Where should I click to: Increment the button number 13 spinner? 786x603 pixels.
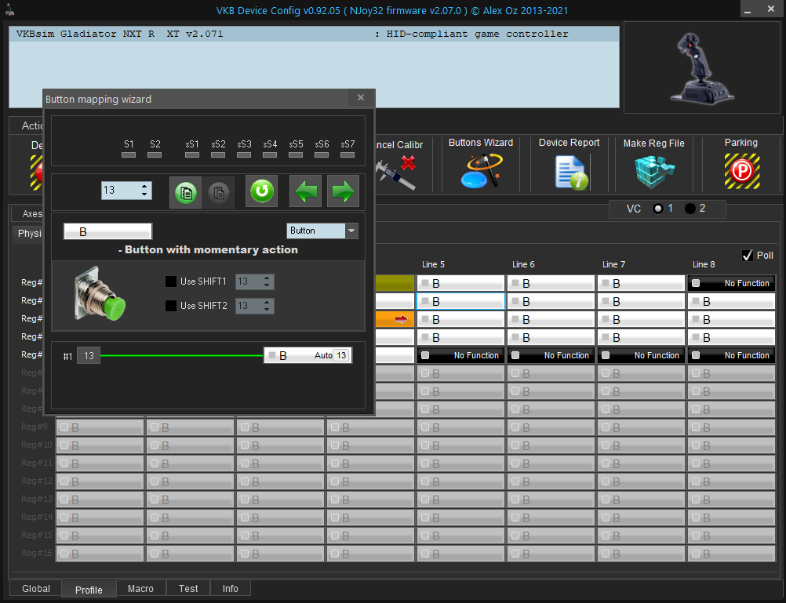coord(144,187)
